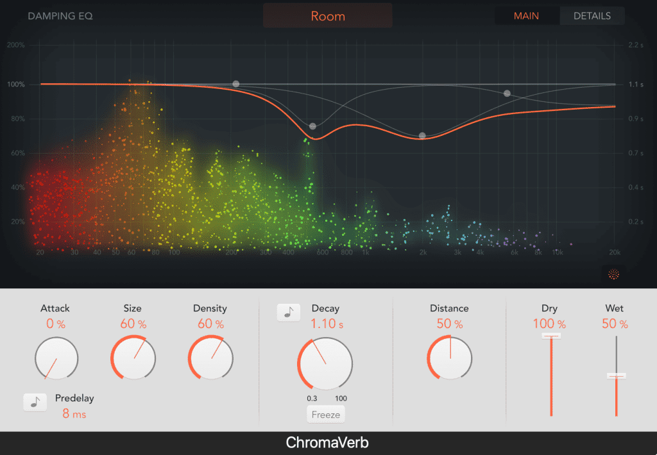This screenshot has width=657, height=455.
Task: Select the Size 60 % value field
Action: [133, 324]
